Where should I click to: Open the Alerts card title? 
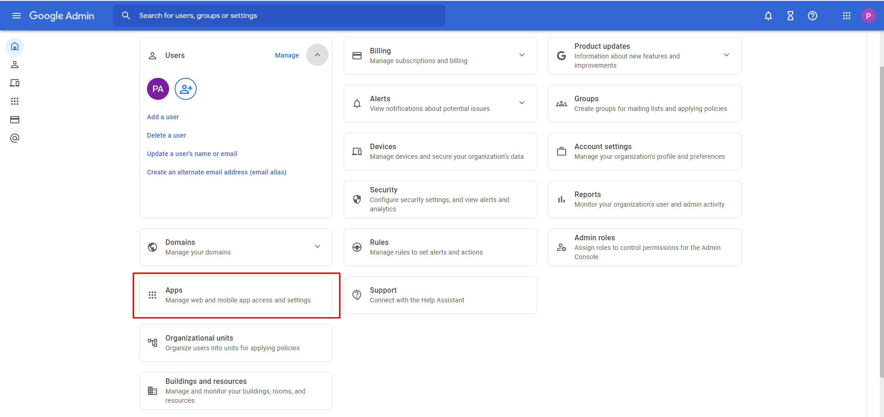point(380,98)
